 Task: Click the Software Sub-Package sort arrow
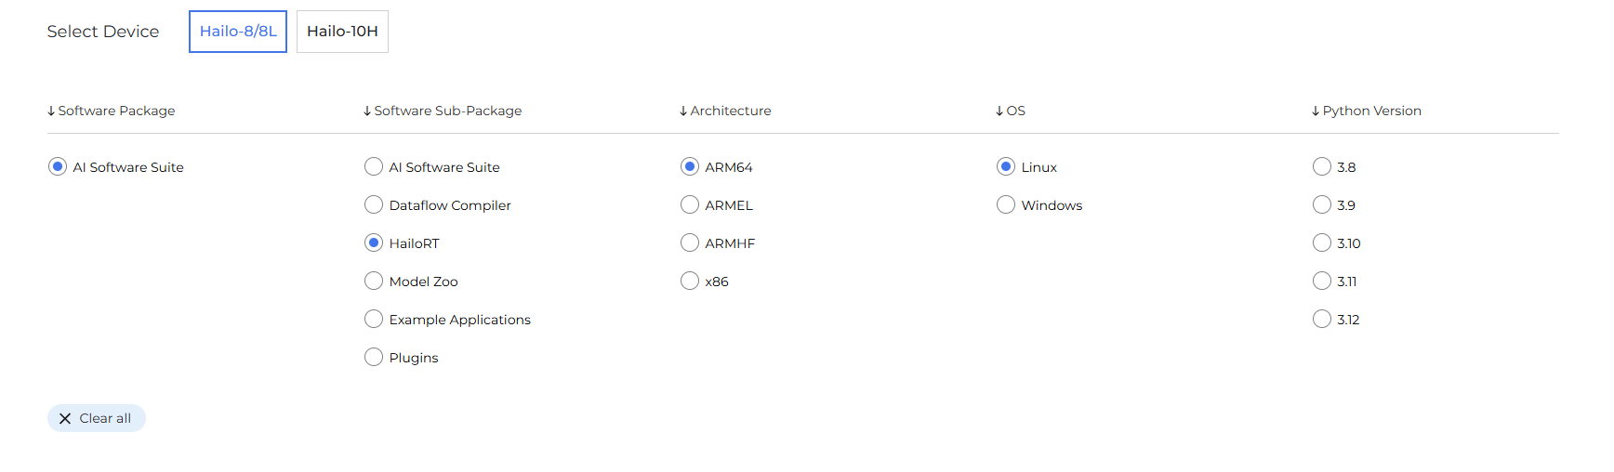tap(367, 111)
